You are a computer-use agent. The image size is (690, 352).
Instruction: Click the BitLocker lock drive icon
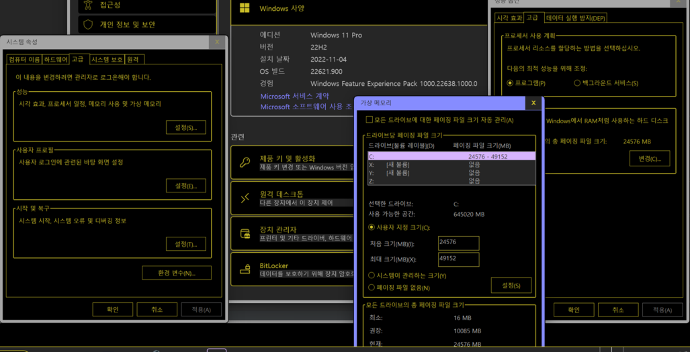(x=245, y=269)
